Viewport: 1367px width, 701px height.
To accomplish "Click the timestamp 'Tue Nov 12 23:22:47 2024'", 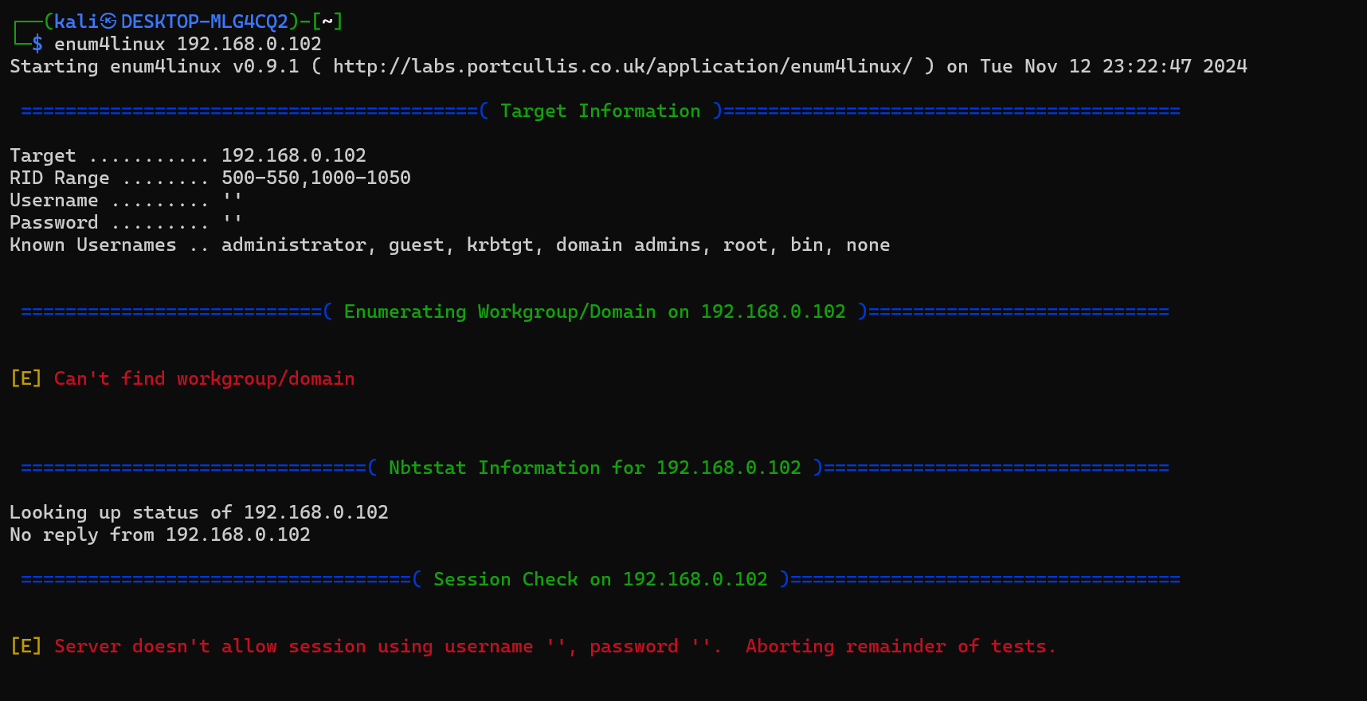I will [x=1114, y=67].
